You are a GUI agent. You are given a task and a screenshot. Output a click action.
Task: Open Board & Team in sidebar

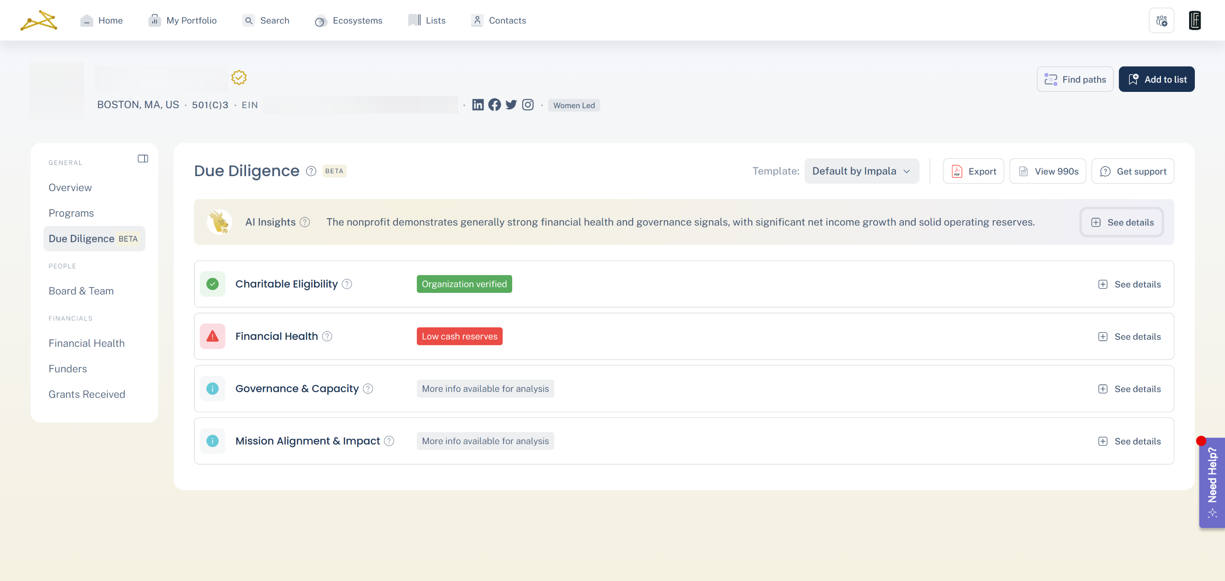[81, 291]
